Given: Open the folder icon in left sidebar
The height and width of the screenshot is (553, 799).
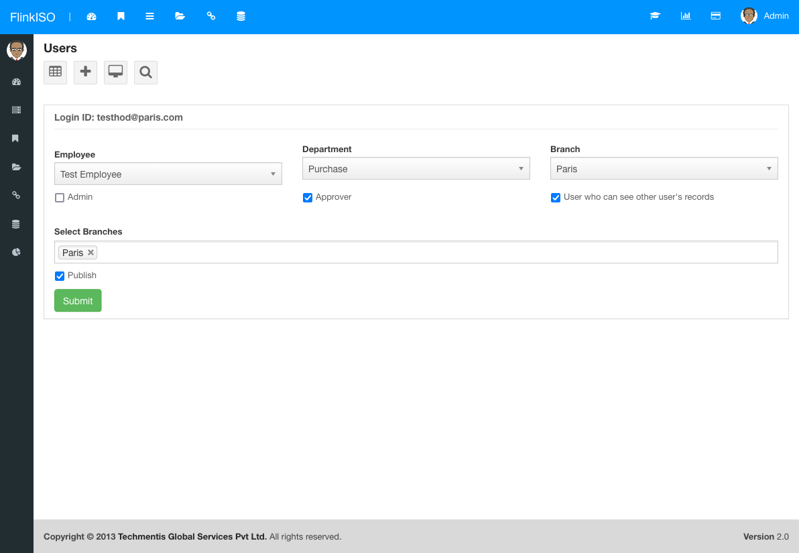Looking at the screenshot, I should 16,167.
